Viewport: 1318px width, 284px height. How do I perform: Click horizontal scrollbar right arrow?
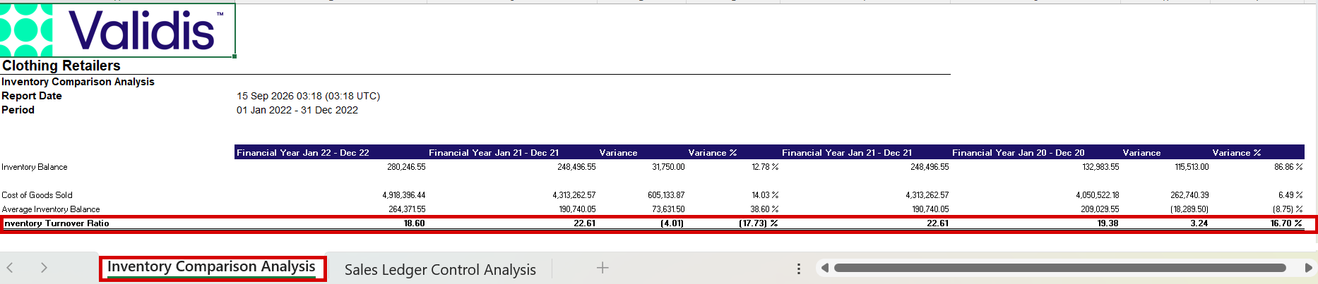tap(1308, 268)
